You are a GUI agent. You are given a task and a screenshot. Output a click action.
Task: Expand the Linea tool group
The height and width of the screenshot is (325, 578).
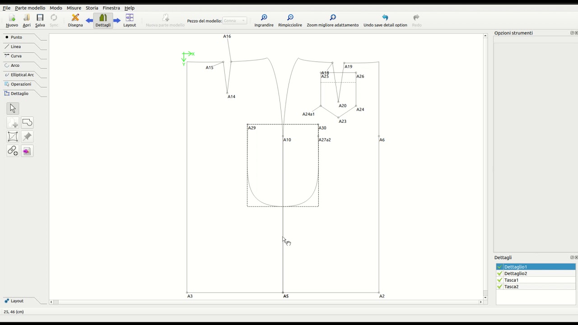[25, 46]
